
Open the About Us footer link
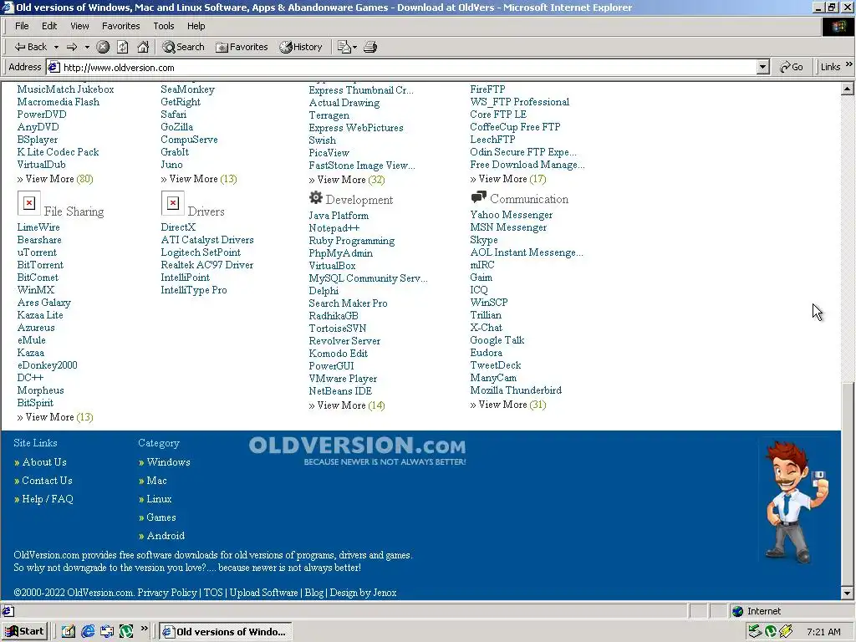coord(44,461)
